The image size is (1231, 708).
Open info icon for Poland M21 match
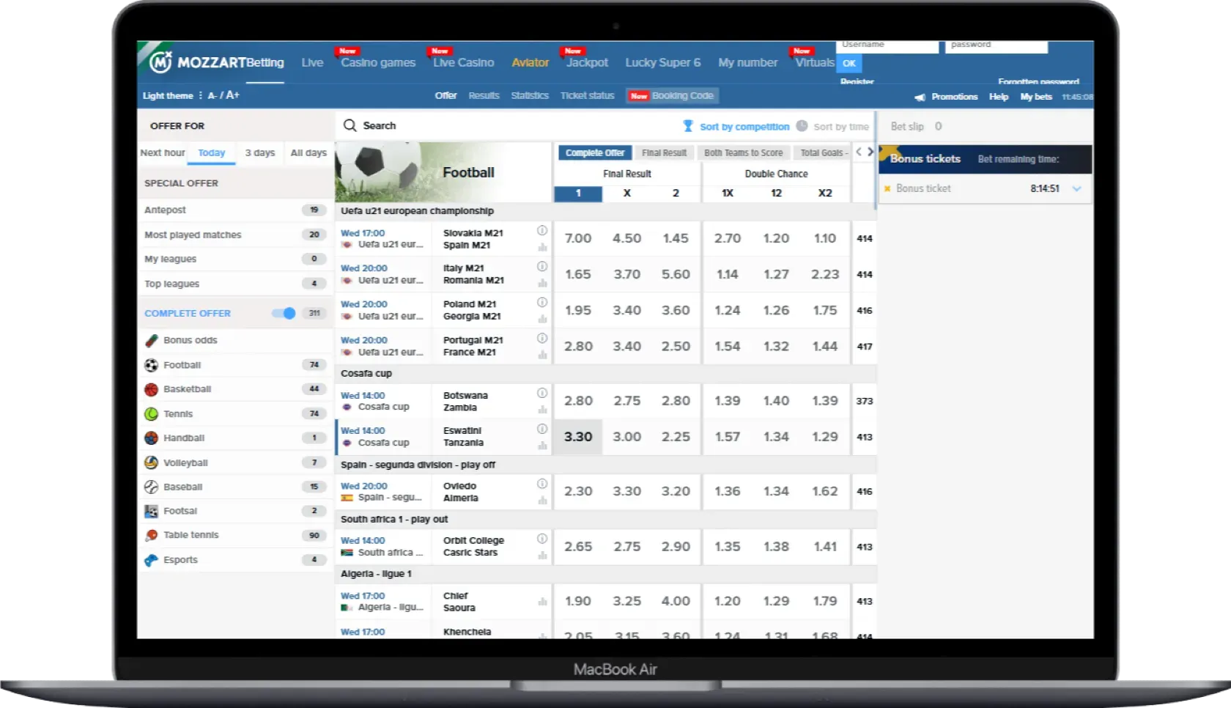(542, 302)
